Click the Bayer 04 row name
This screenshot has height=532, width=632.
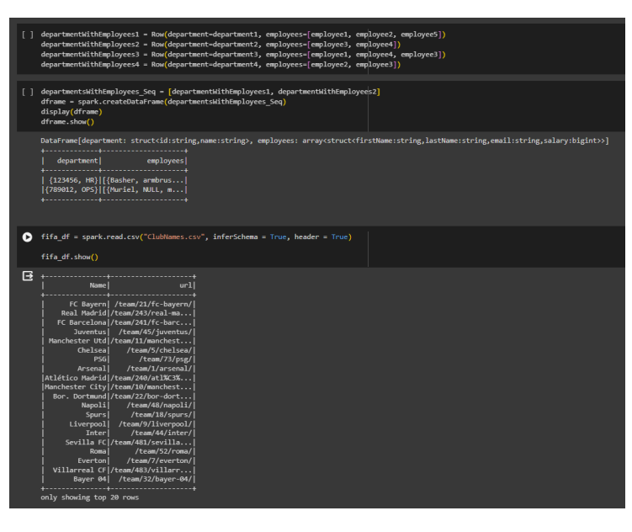tap(90, 479)
